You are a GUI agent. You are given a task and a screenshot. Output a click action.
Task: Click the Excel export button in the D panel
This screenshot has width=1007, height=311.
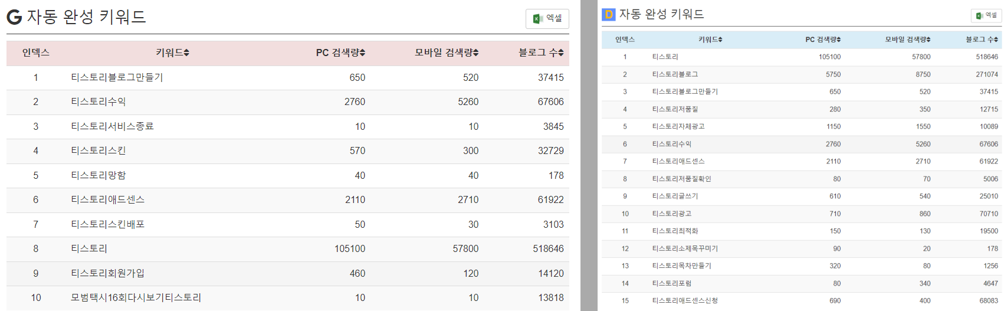pyautogui.click(x=986, y=15)
